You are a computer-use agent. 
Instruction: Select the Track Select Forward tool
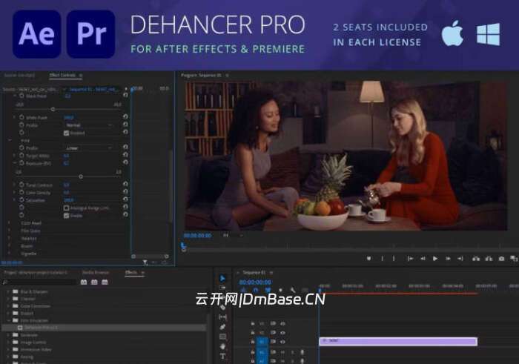222,288
